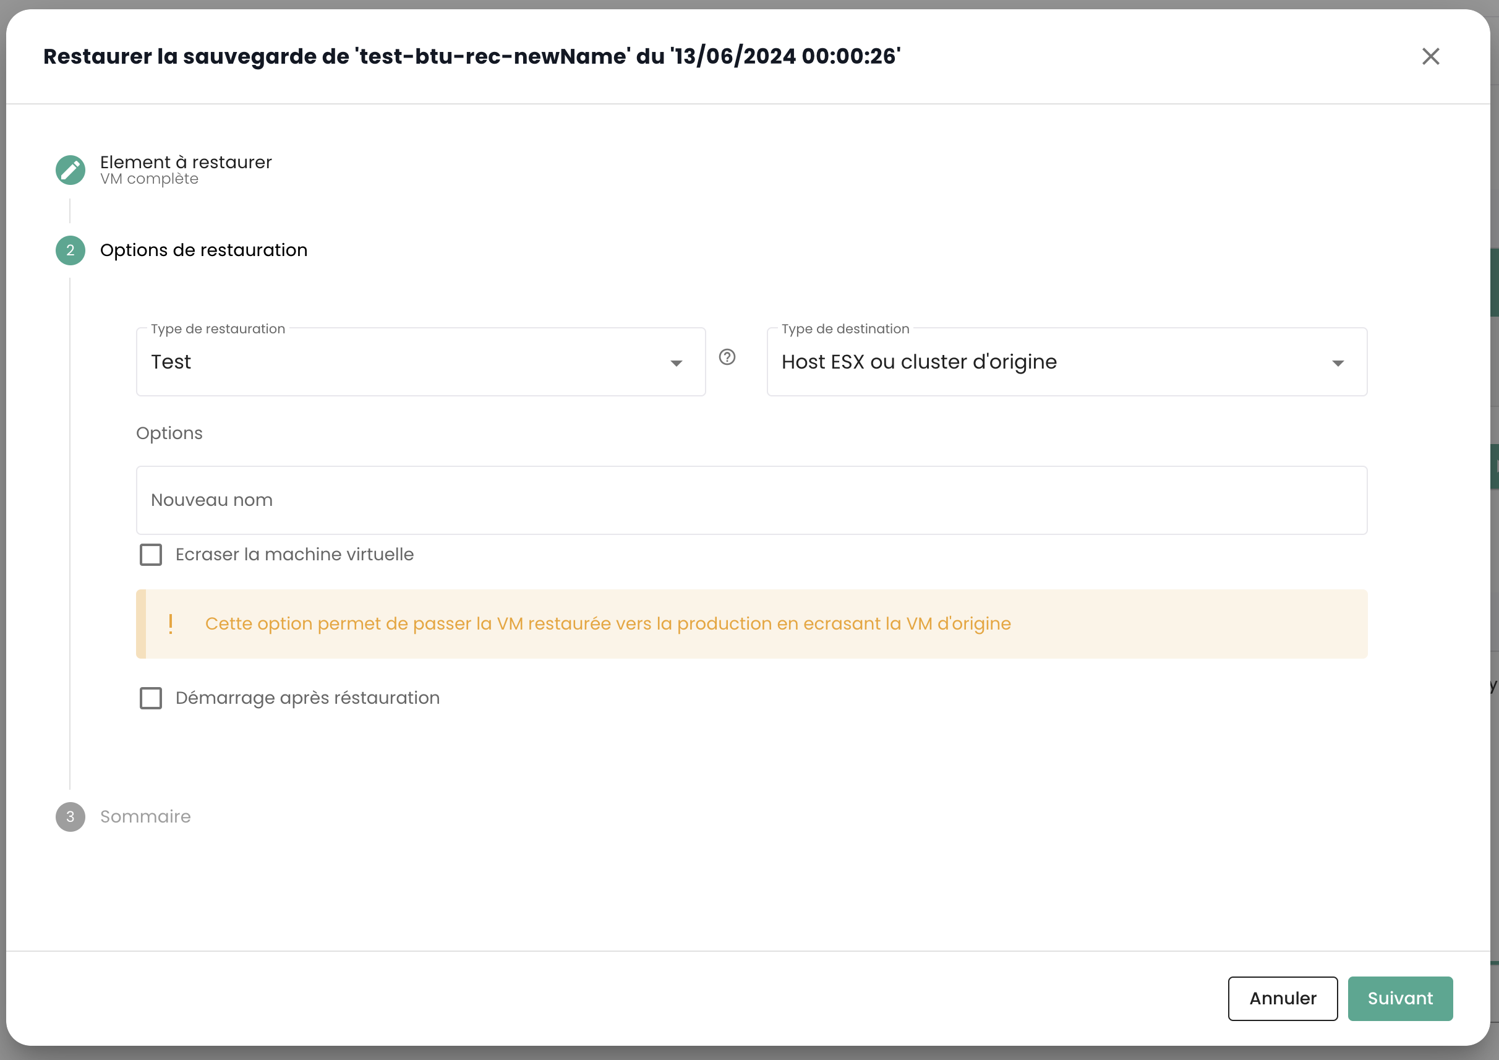Select the Sommaire step label
Viewport: 1499px width, 1060px height.
(145, 816)
